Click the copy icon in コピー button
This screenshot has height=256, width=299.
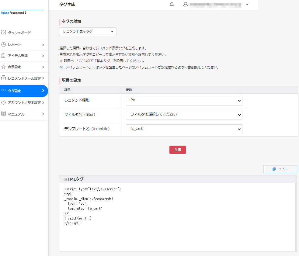click(274, 169)
